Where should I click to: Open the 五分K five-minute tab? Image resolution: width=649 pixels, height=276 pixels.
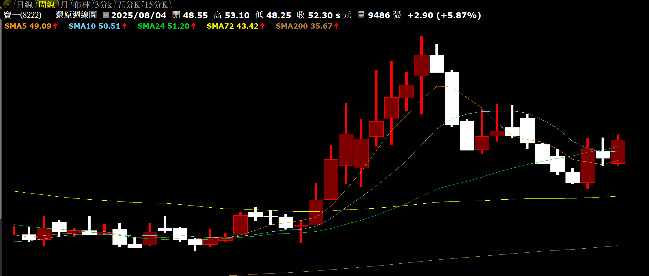pos(129,5)
